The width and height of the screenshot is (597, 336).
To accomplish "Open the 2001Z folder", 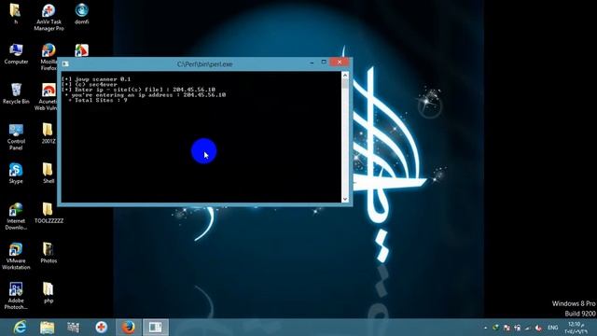I will click(x=49, y=133).
